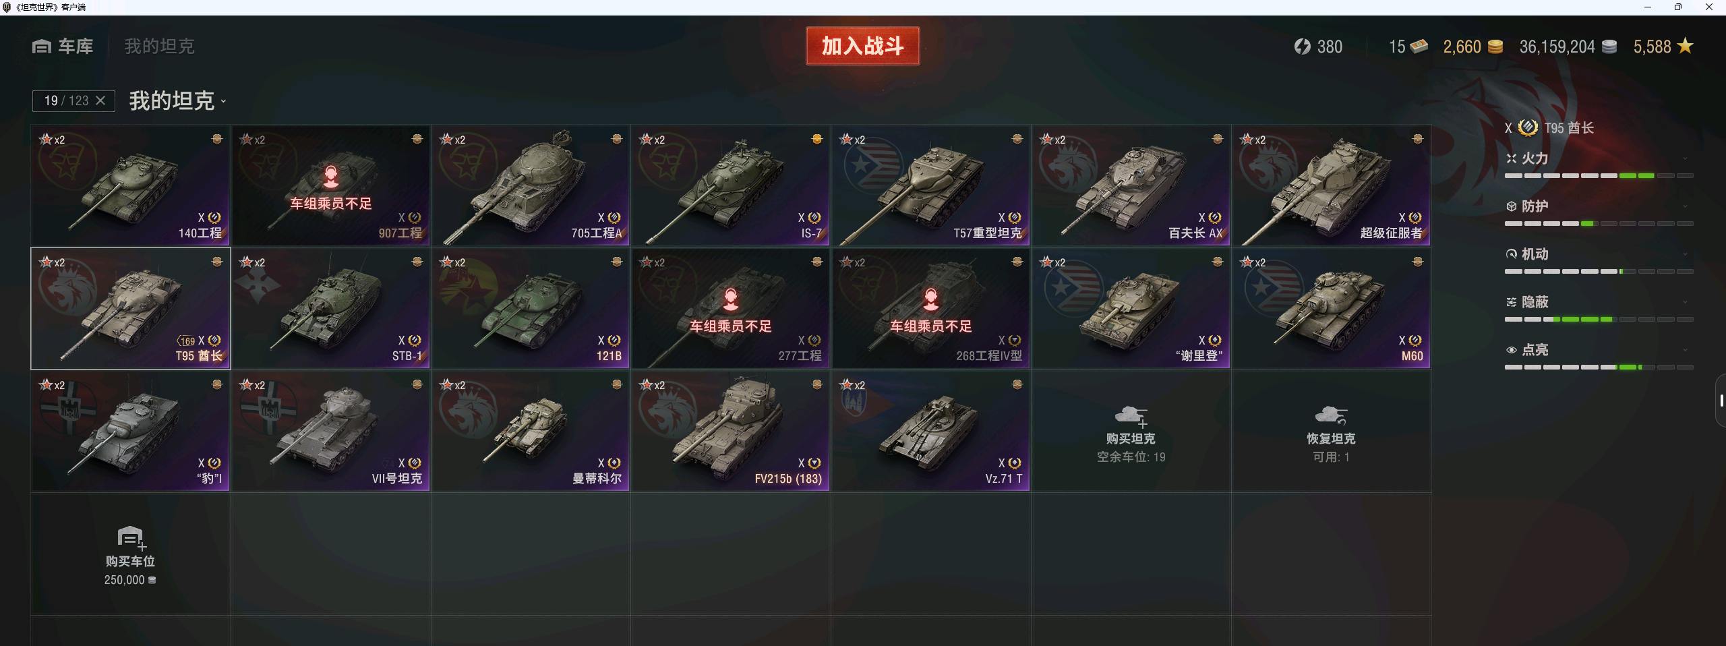This screenshot has height=646, width=1726.
Task: Click the lightning bolt free-XP icon
Action: [1302, 47]
